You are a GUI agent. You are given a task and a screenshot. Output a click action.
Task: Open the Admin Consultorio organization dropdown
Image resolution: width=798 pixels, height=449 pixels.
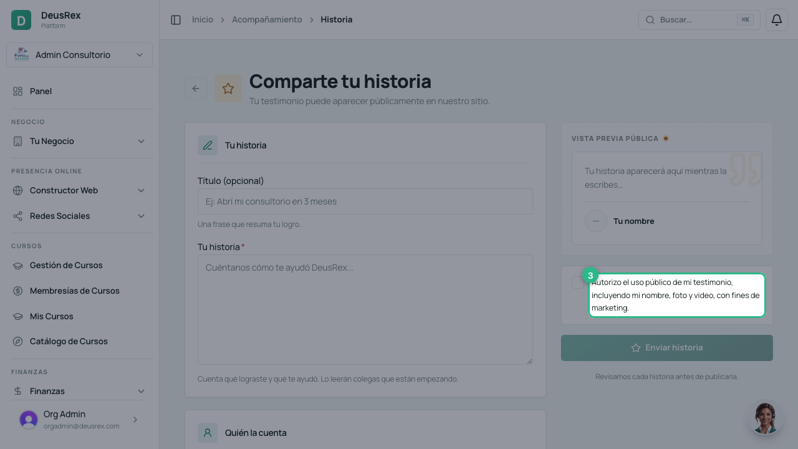pos(79,55)
